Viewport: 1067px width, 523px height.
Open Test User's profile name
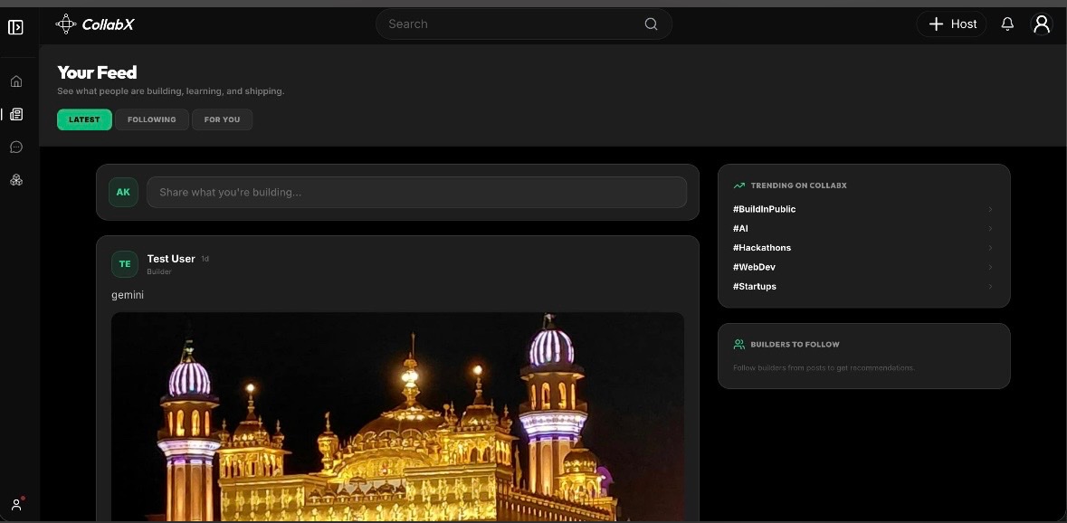tap(171, 259)
